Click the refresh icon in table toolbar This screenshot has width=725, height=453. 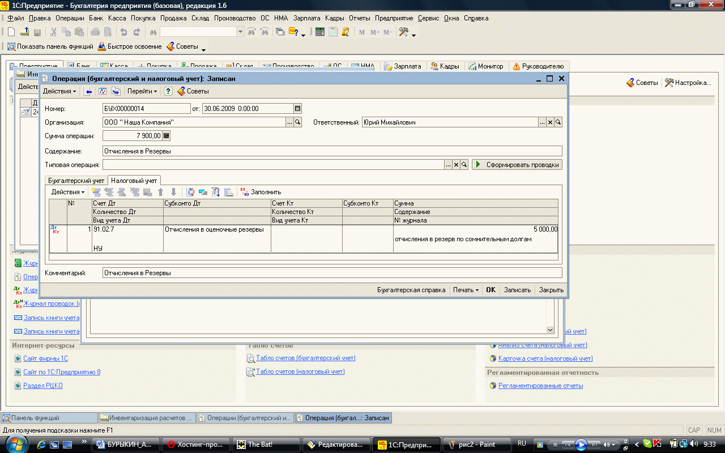pyautogui.click(x=190, y=192)
